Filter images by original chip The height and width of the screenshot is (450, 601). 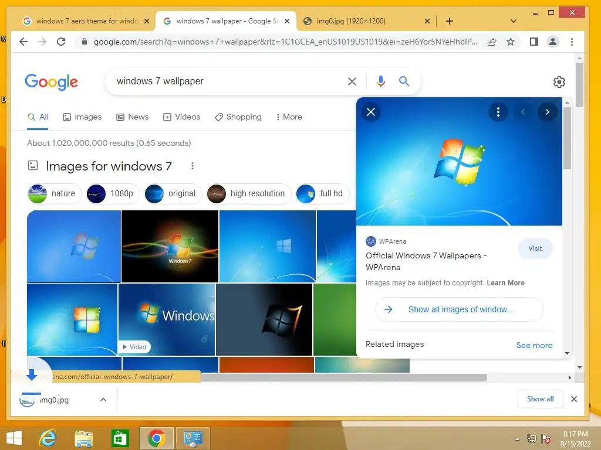[x=173, y=193]
